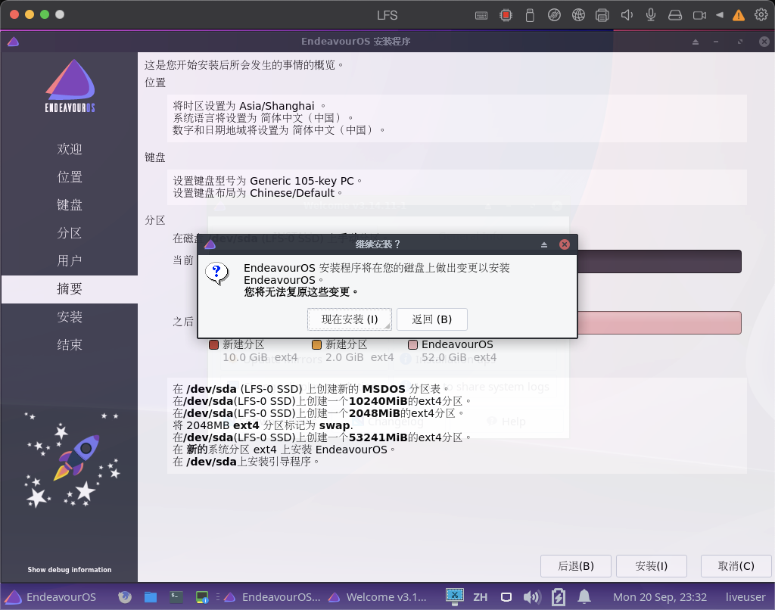Click the network globe icon in VM toolbar
Viewport: 775px width, 610px height.
[578, 15]
